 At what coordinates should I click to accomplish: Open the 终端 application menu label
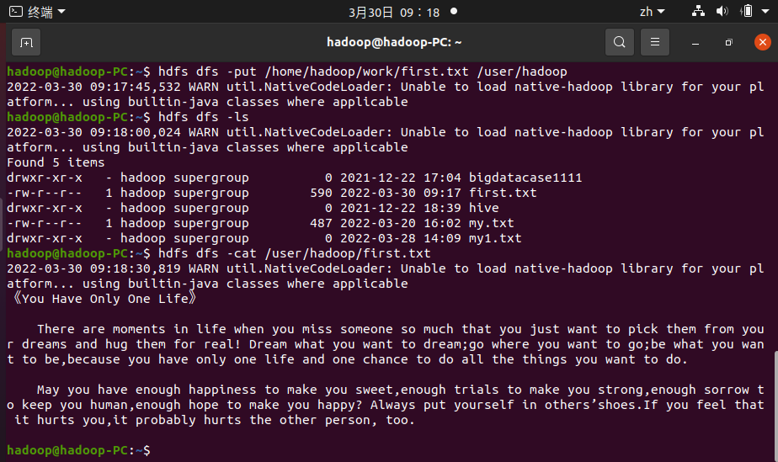[x=40, y=12]
